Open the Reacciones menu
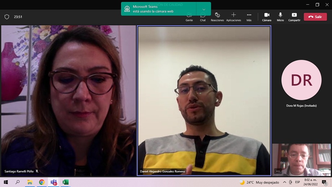Screen dimensions: 332x187 pos(217,17)
